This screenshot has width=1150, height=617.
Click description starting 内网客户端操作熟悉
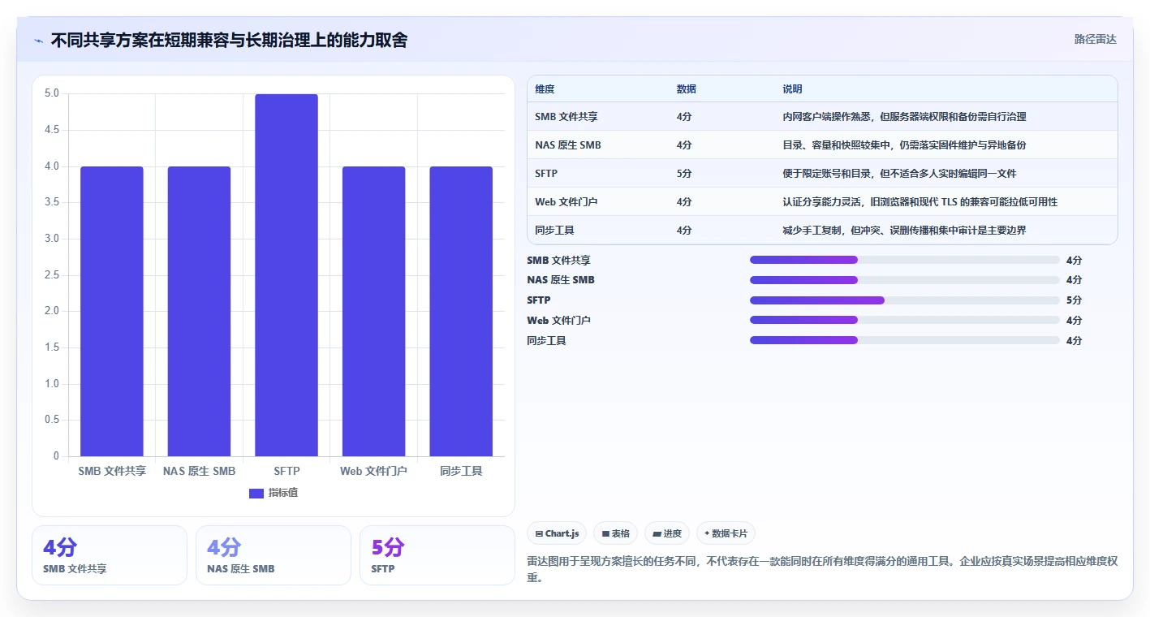coord(904,117)
